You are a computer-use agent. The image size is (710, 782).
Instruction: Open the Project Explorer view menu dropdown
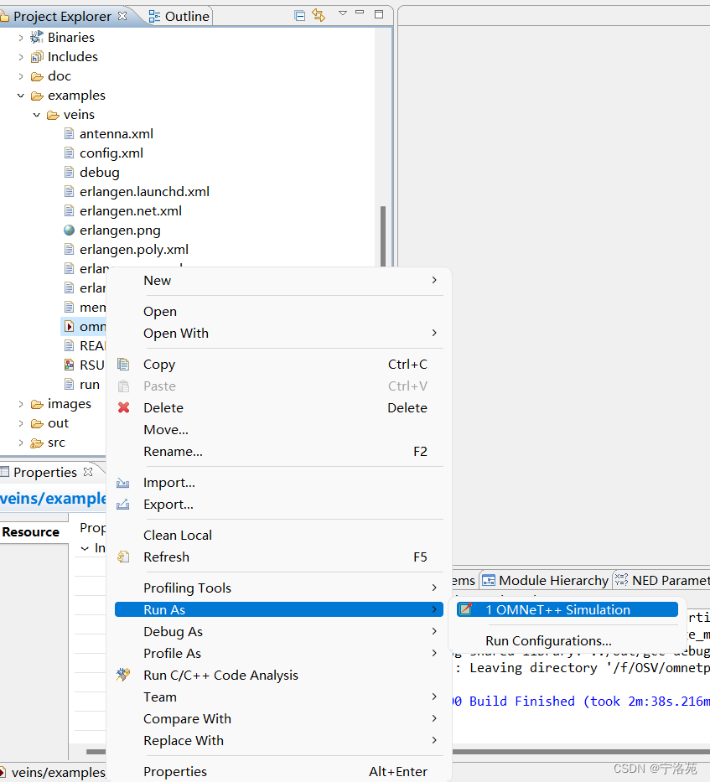coord(341,14)
